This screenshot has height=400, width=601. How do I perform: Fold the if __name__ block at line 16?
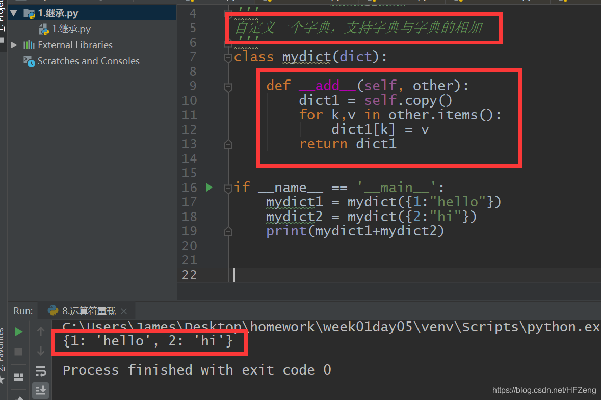click(x=228, y=188)
